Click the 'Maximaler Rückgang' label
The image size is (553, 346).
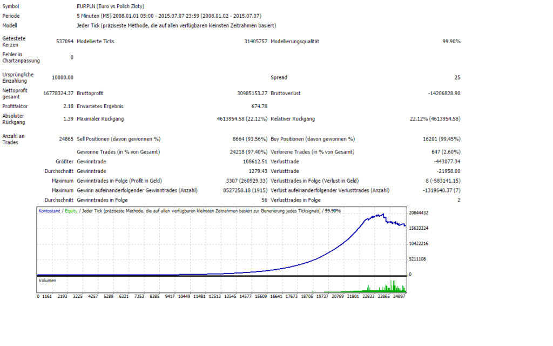point(100,118)
